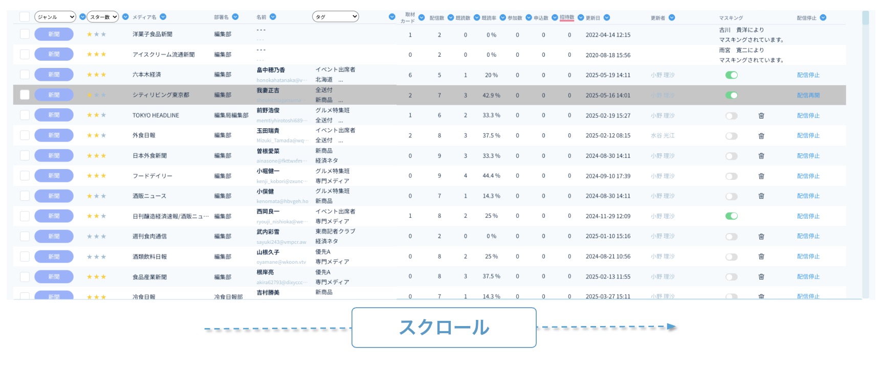Enable masking toggle for 外食日報

click(732, 136)
